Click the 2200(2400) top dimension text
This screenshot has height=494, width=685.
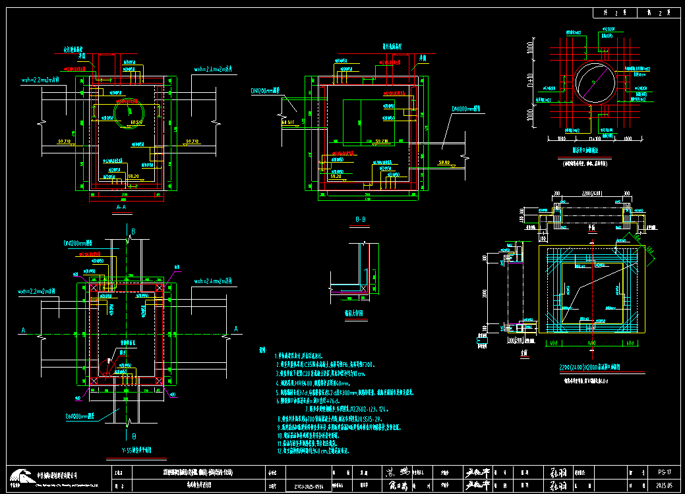click(x=592, y=194)
